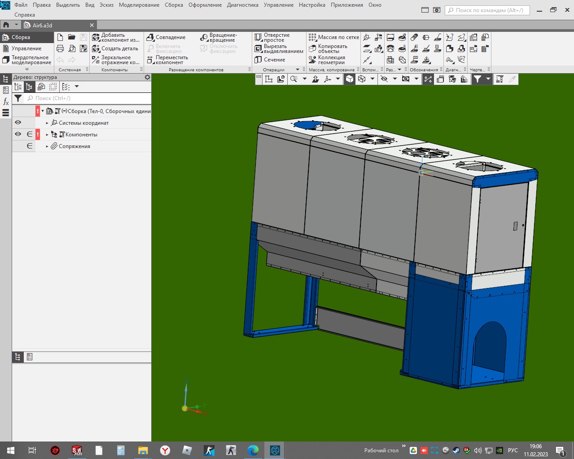
Task: Click the Управление toolbar set button
Action: (26, 48)
